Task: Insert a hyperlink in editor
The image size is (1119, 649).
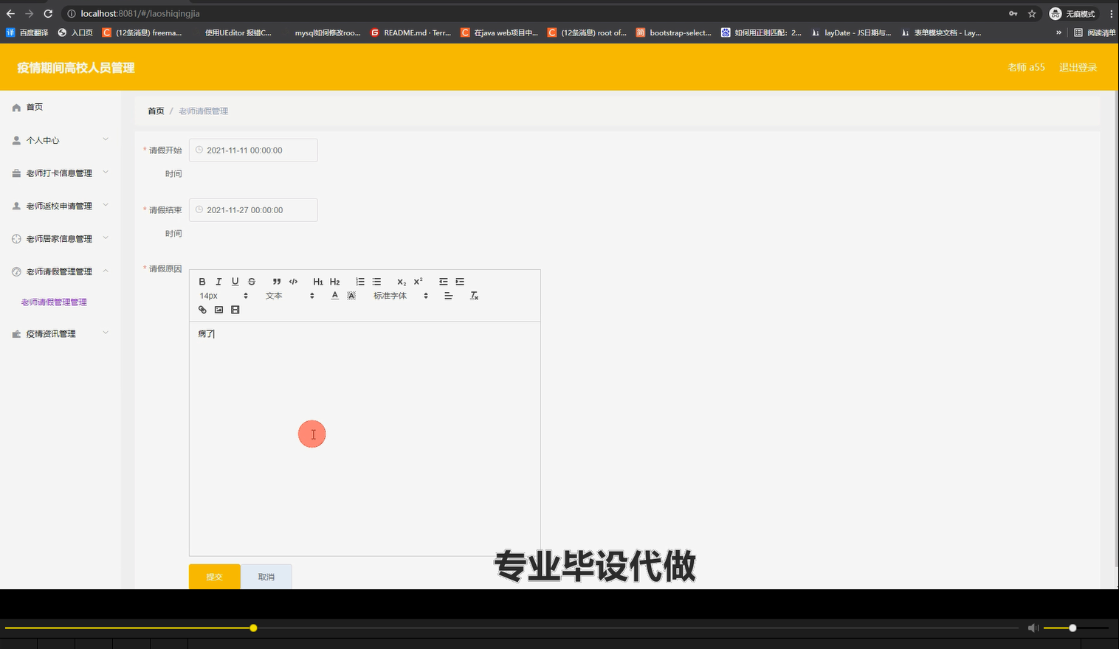Action: tap(202, 310)
